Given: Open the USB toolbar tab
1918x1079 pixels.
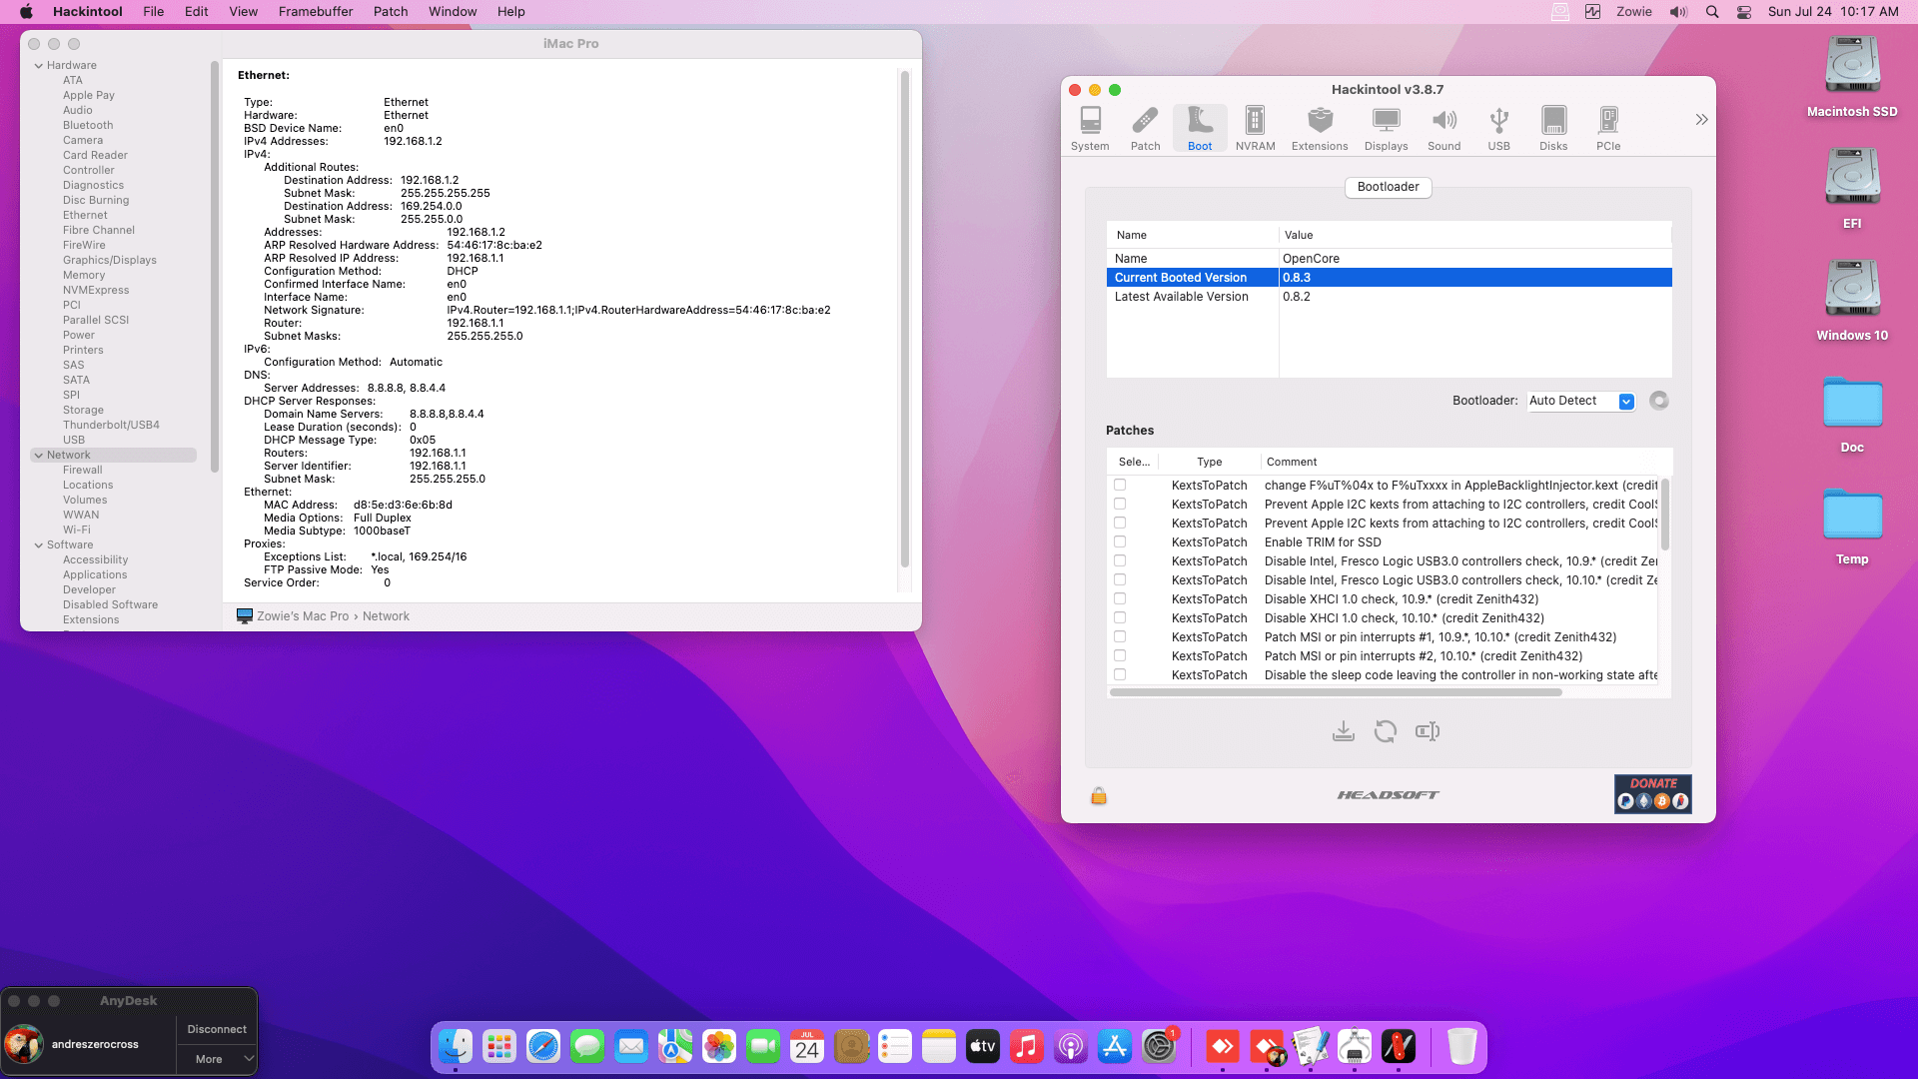Looking at the screenshot, I should (1498, 129).
